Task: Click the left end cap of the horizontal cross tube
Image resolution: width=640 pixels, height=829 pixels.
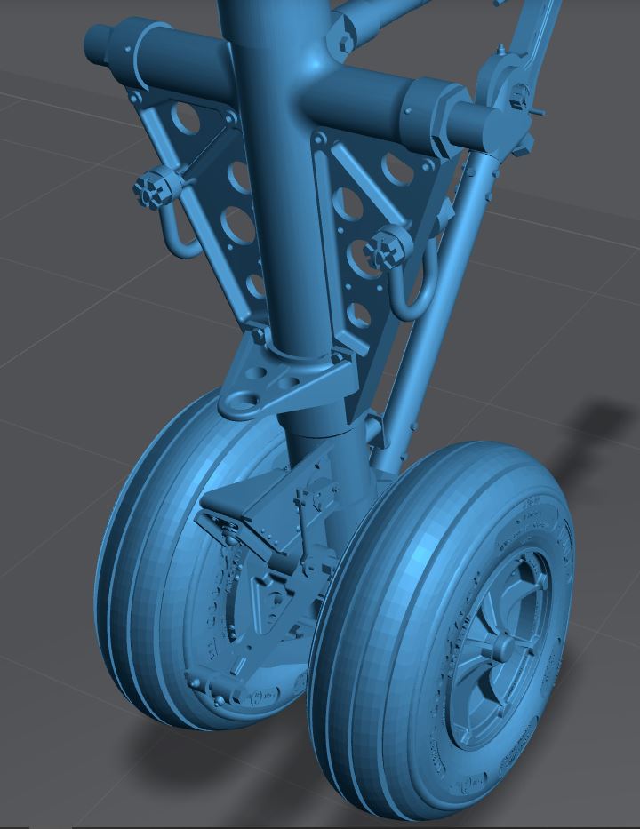Action: click(97, 41)
